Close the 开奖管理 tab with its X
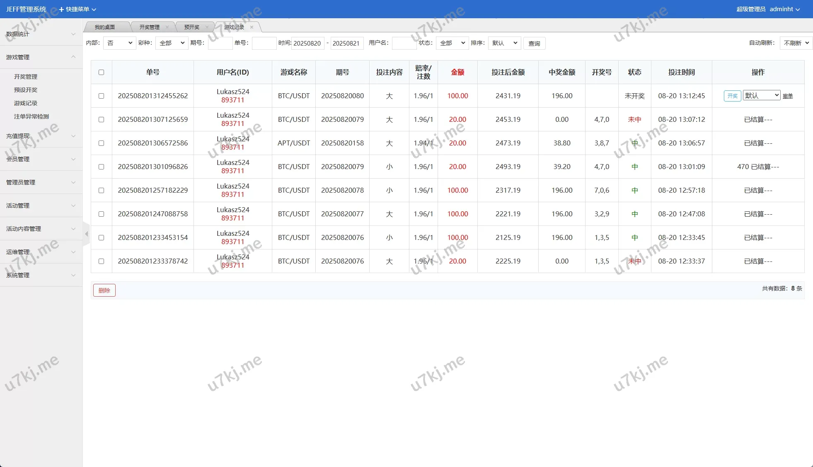The image size is (813, 467). (167, 27)
